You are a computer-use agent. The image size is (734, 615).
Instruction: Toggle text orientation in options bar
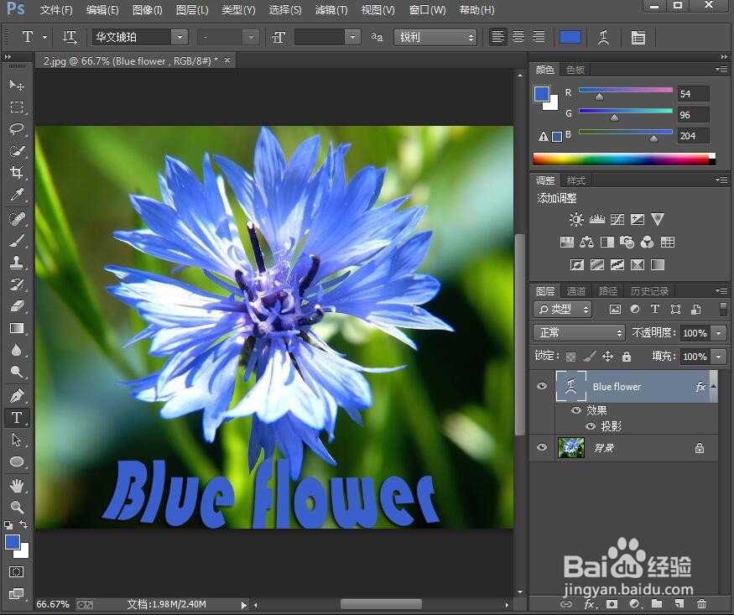70,37
